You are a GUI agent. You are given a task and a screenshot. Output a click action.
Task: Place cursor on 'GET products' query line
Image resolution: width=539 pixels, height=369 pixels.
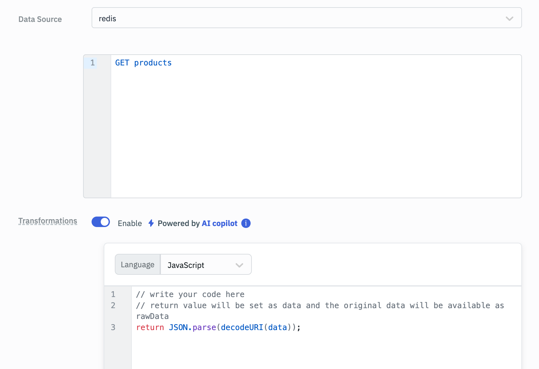144,63
